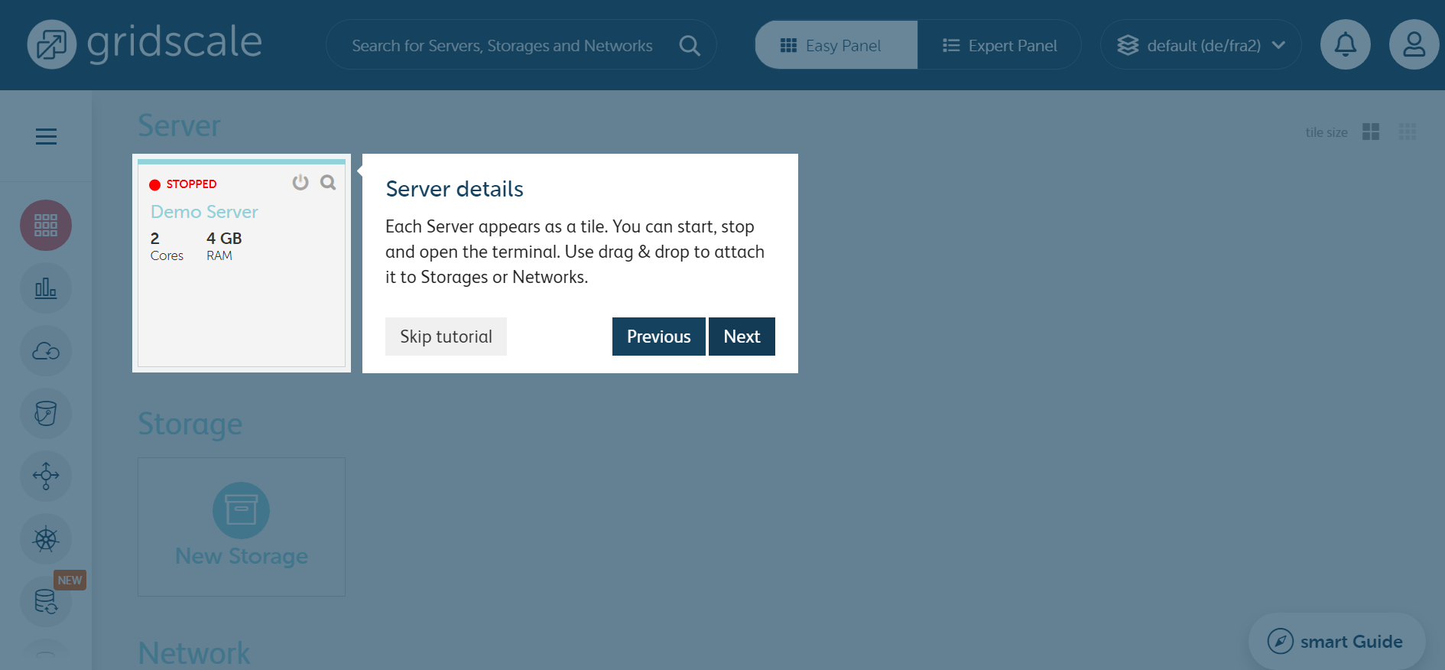
Task: Click the New Storage archive icon
Action: (x=241, y=510)
